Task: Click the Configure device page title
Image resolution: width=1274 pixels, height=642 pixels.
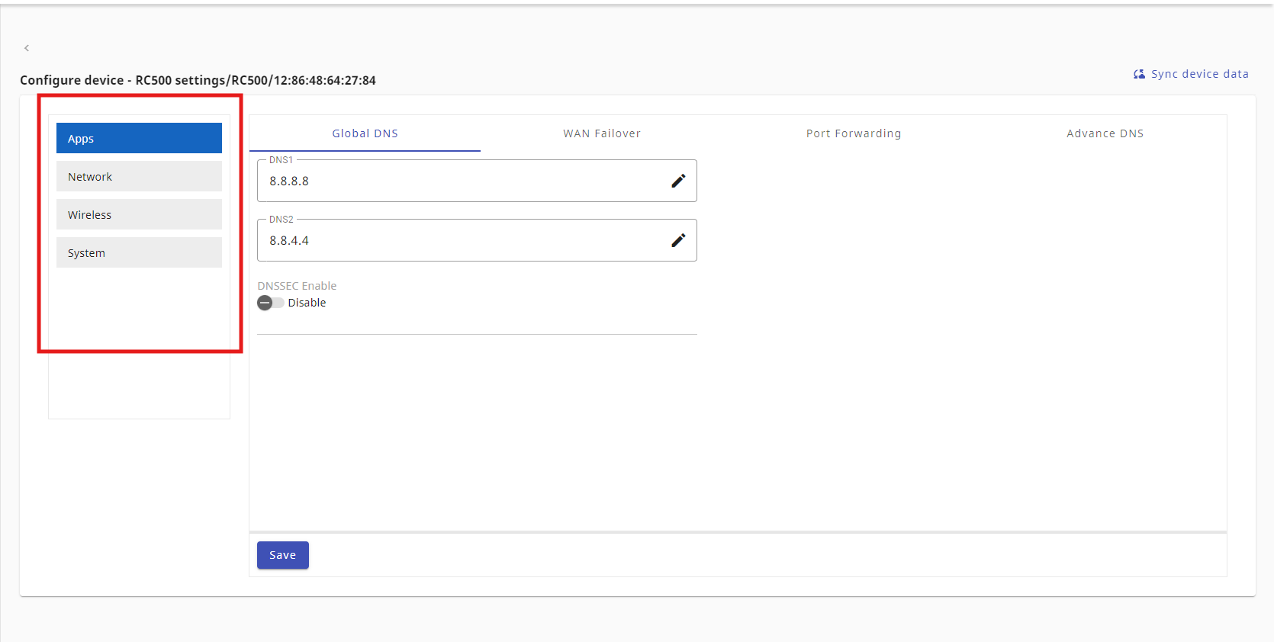Action: click(198, 80)
